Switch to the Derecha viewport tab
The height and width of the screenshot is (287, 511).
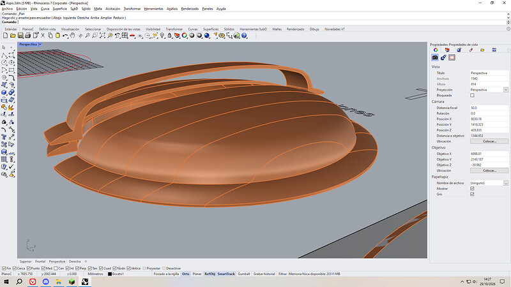[75, 261]
